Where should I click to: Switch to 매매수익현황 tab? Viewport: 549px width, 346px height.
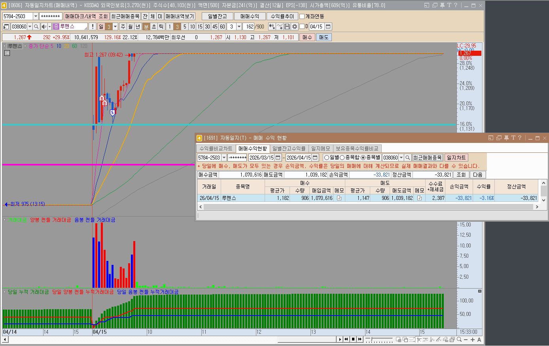pyautogui.click(x=253, y=148)
